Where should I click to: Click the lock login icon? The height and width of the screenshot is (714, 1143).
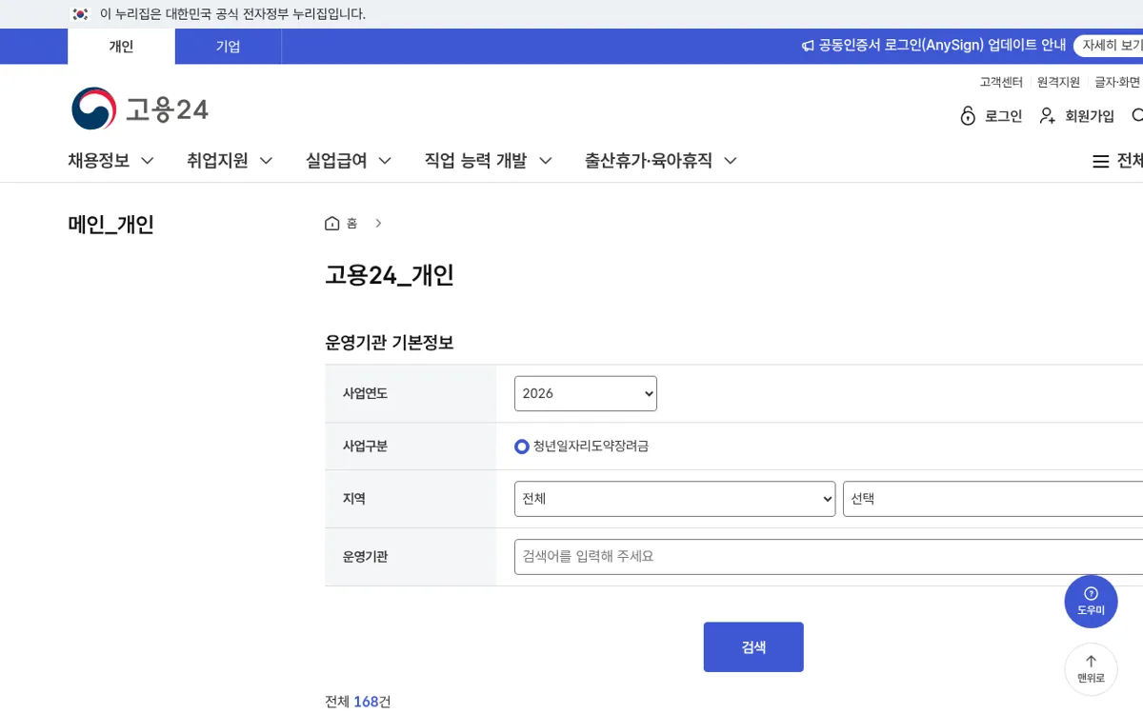click(968, 116)
